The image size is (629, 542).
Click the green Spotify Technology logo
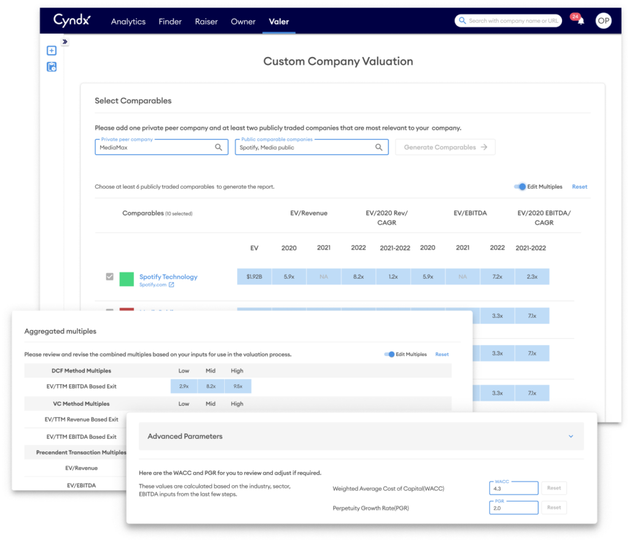(127, 279)
